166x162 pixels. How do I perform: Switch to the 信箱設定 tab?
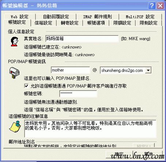tap(44, 23)
